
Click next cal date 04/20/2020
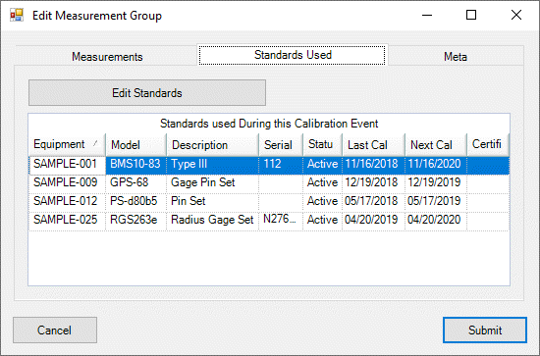436,222
